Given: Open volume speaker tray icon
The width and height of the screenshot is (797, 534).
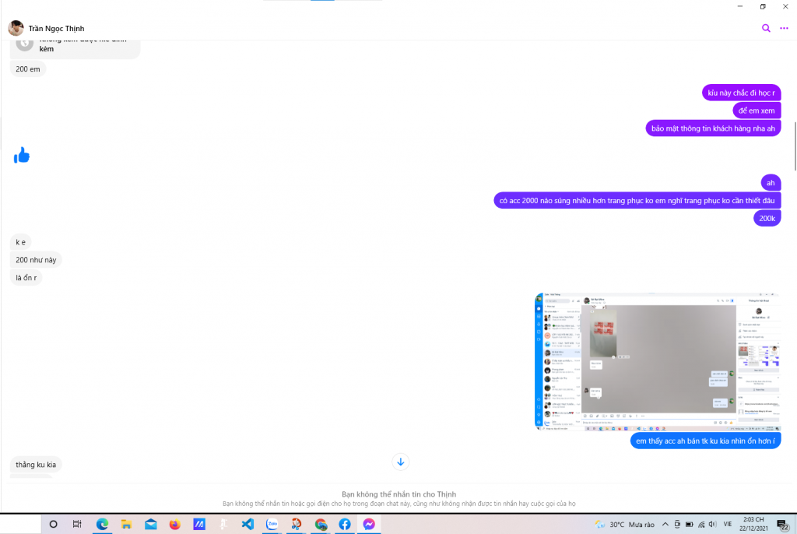Looking at the screenshot, I should [713, 525].
